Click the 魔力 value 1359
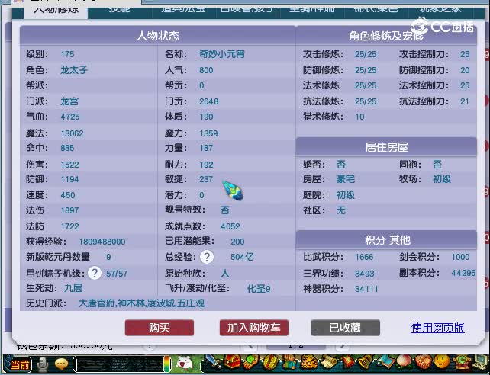Screen dimensions: 490x375 coord(209,133)
